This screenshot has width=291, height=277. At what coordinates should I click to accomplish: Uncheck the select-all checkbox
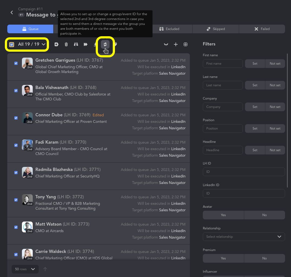12,44
